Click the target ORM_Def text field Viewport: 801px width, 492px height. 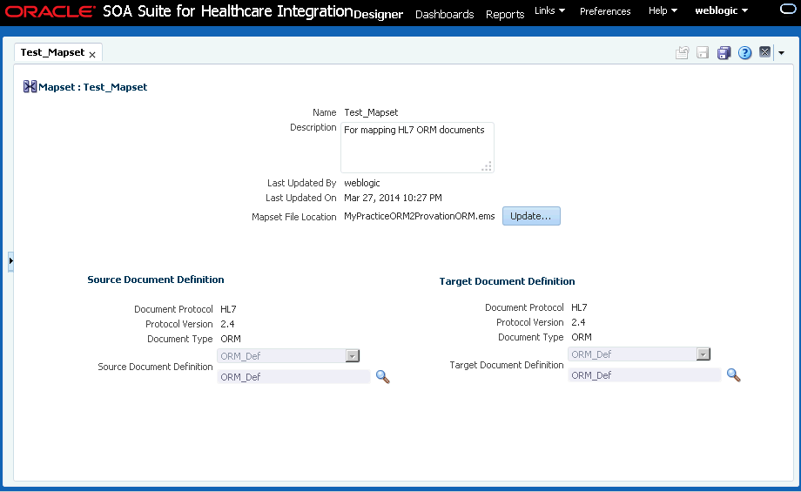tap(644, 375)
